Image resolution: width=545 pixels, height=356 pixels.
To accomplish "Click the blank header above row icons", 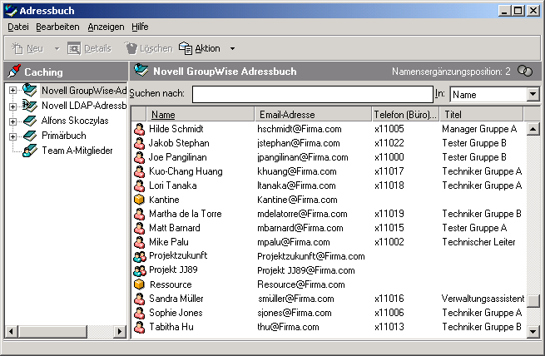I will pos(139,115).
